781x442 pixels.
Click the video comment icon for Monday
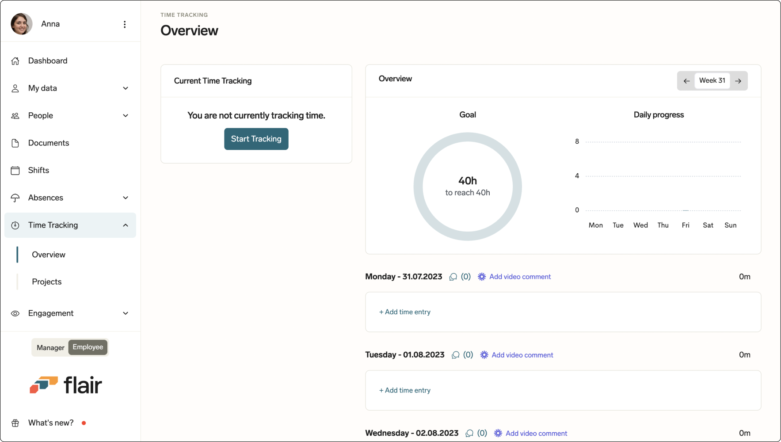tap(482, 277)
